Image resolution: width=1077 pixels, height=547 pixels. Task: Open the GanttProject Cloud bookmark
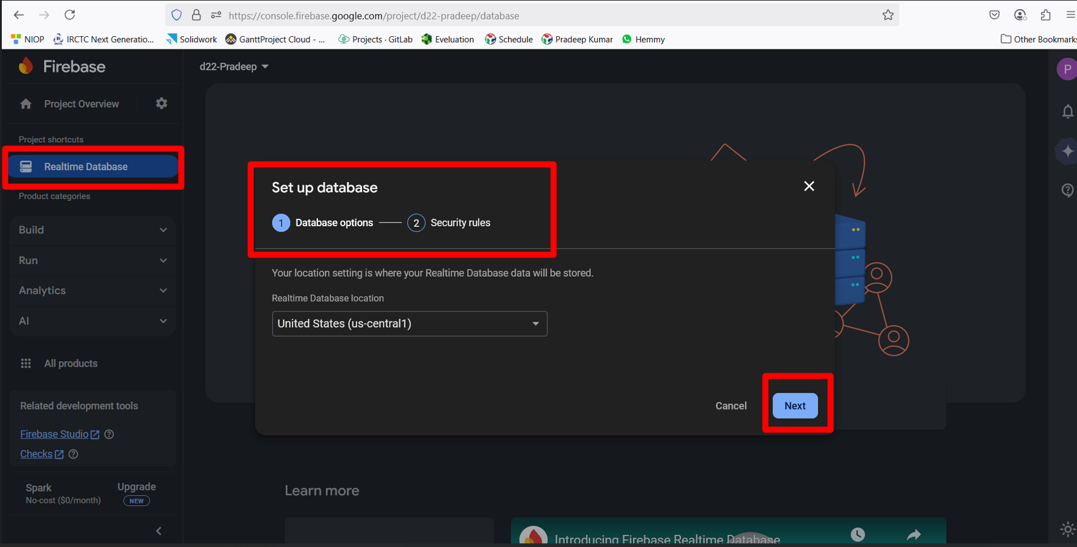click(x=275, y=39)
